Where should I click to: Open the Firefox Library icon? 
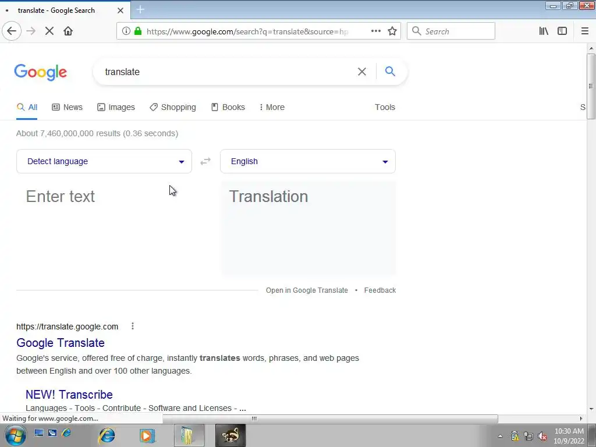(544, 31)
